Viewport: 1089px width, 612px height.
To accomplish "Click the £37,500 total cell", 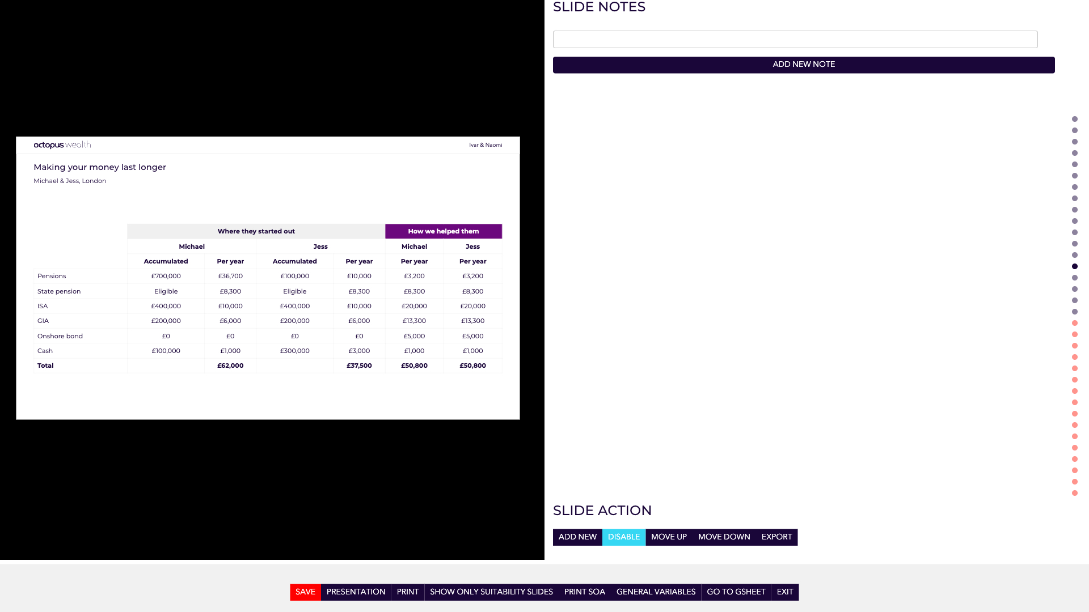I will click(359, 366).
